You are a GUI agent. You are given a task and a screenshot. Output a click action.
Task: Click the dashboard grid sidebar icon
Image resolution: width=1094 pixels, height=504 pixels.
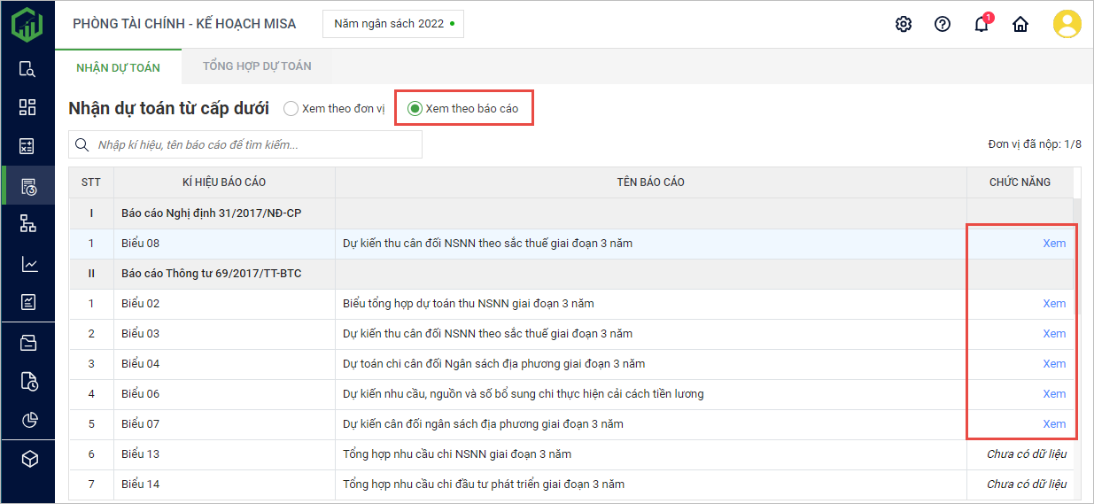click(27, 107)
